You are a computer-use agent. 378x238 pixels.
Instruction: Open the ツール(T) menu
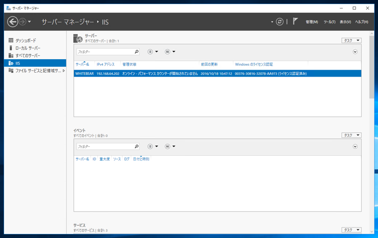point(329,22)
